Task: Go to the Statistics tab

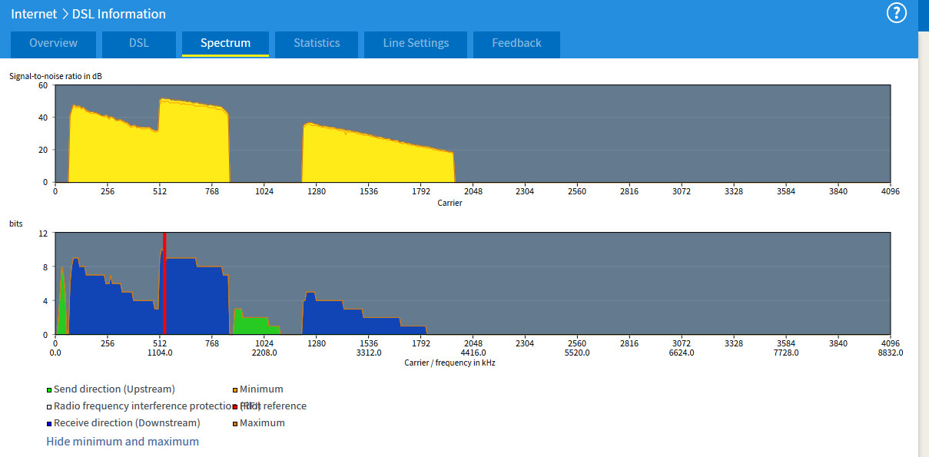Action: 317,43
